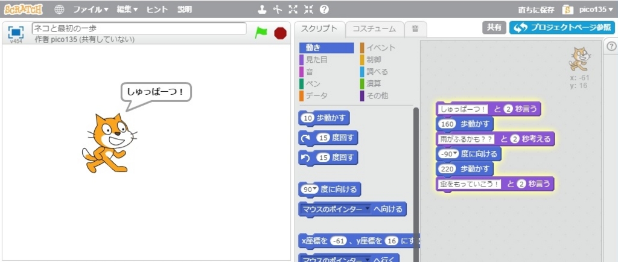The image size is (618, 262).
Task: Open the 90 degree dropdown in palette block
Action: [x=314, y=190]
